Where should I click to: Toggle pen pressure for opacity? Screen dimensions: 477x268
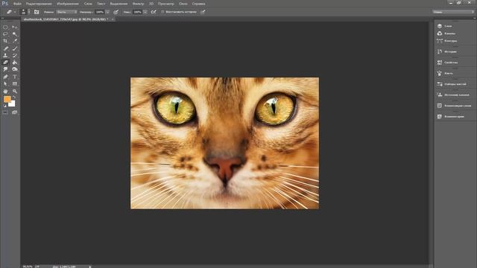(x=116, y=12)
